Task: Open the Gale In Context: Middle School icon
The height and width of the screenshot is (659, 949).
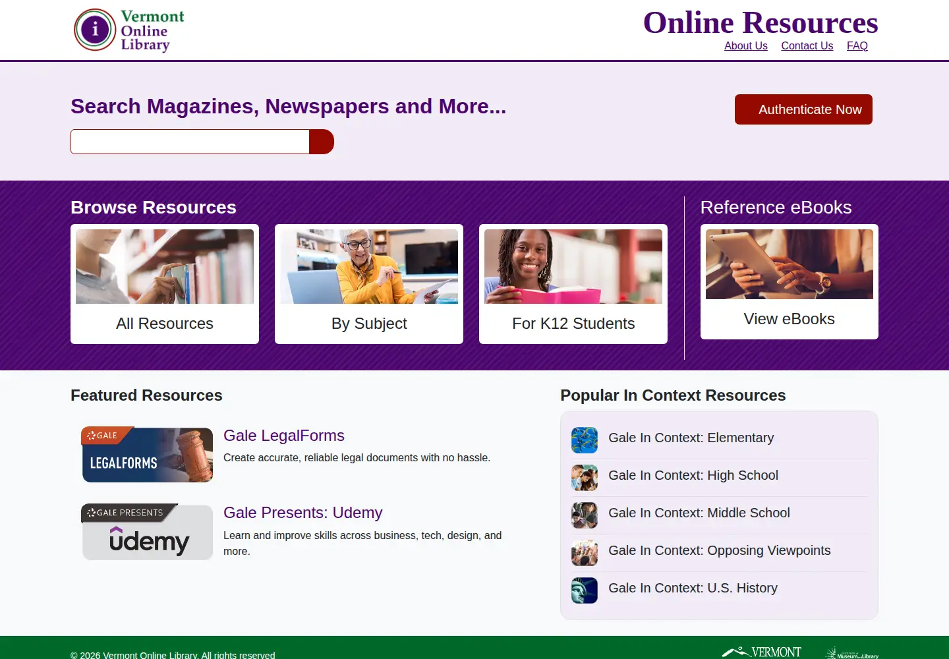Action: point(585,515)
